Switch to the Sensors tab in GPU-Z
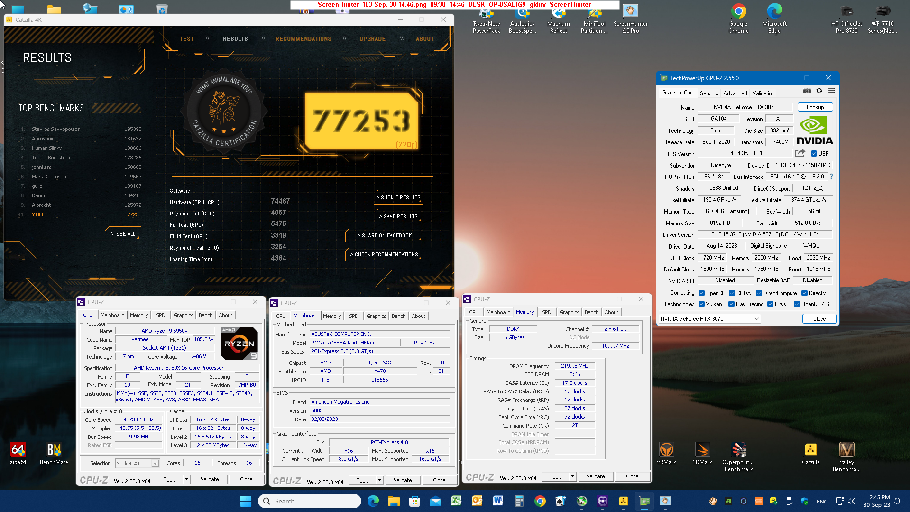The height and width of the screenshot is (512, 910). 709,93
